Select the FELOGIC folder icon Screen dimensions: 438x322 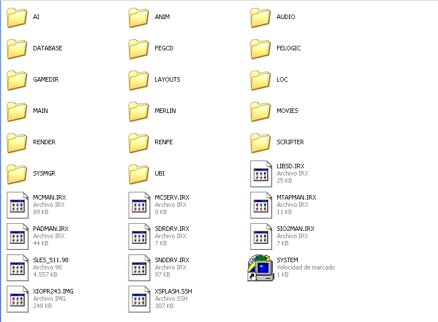(x=260, y=49)
